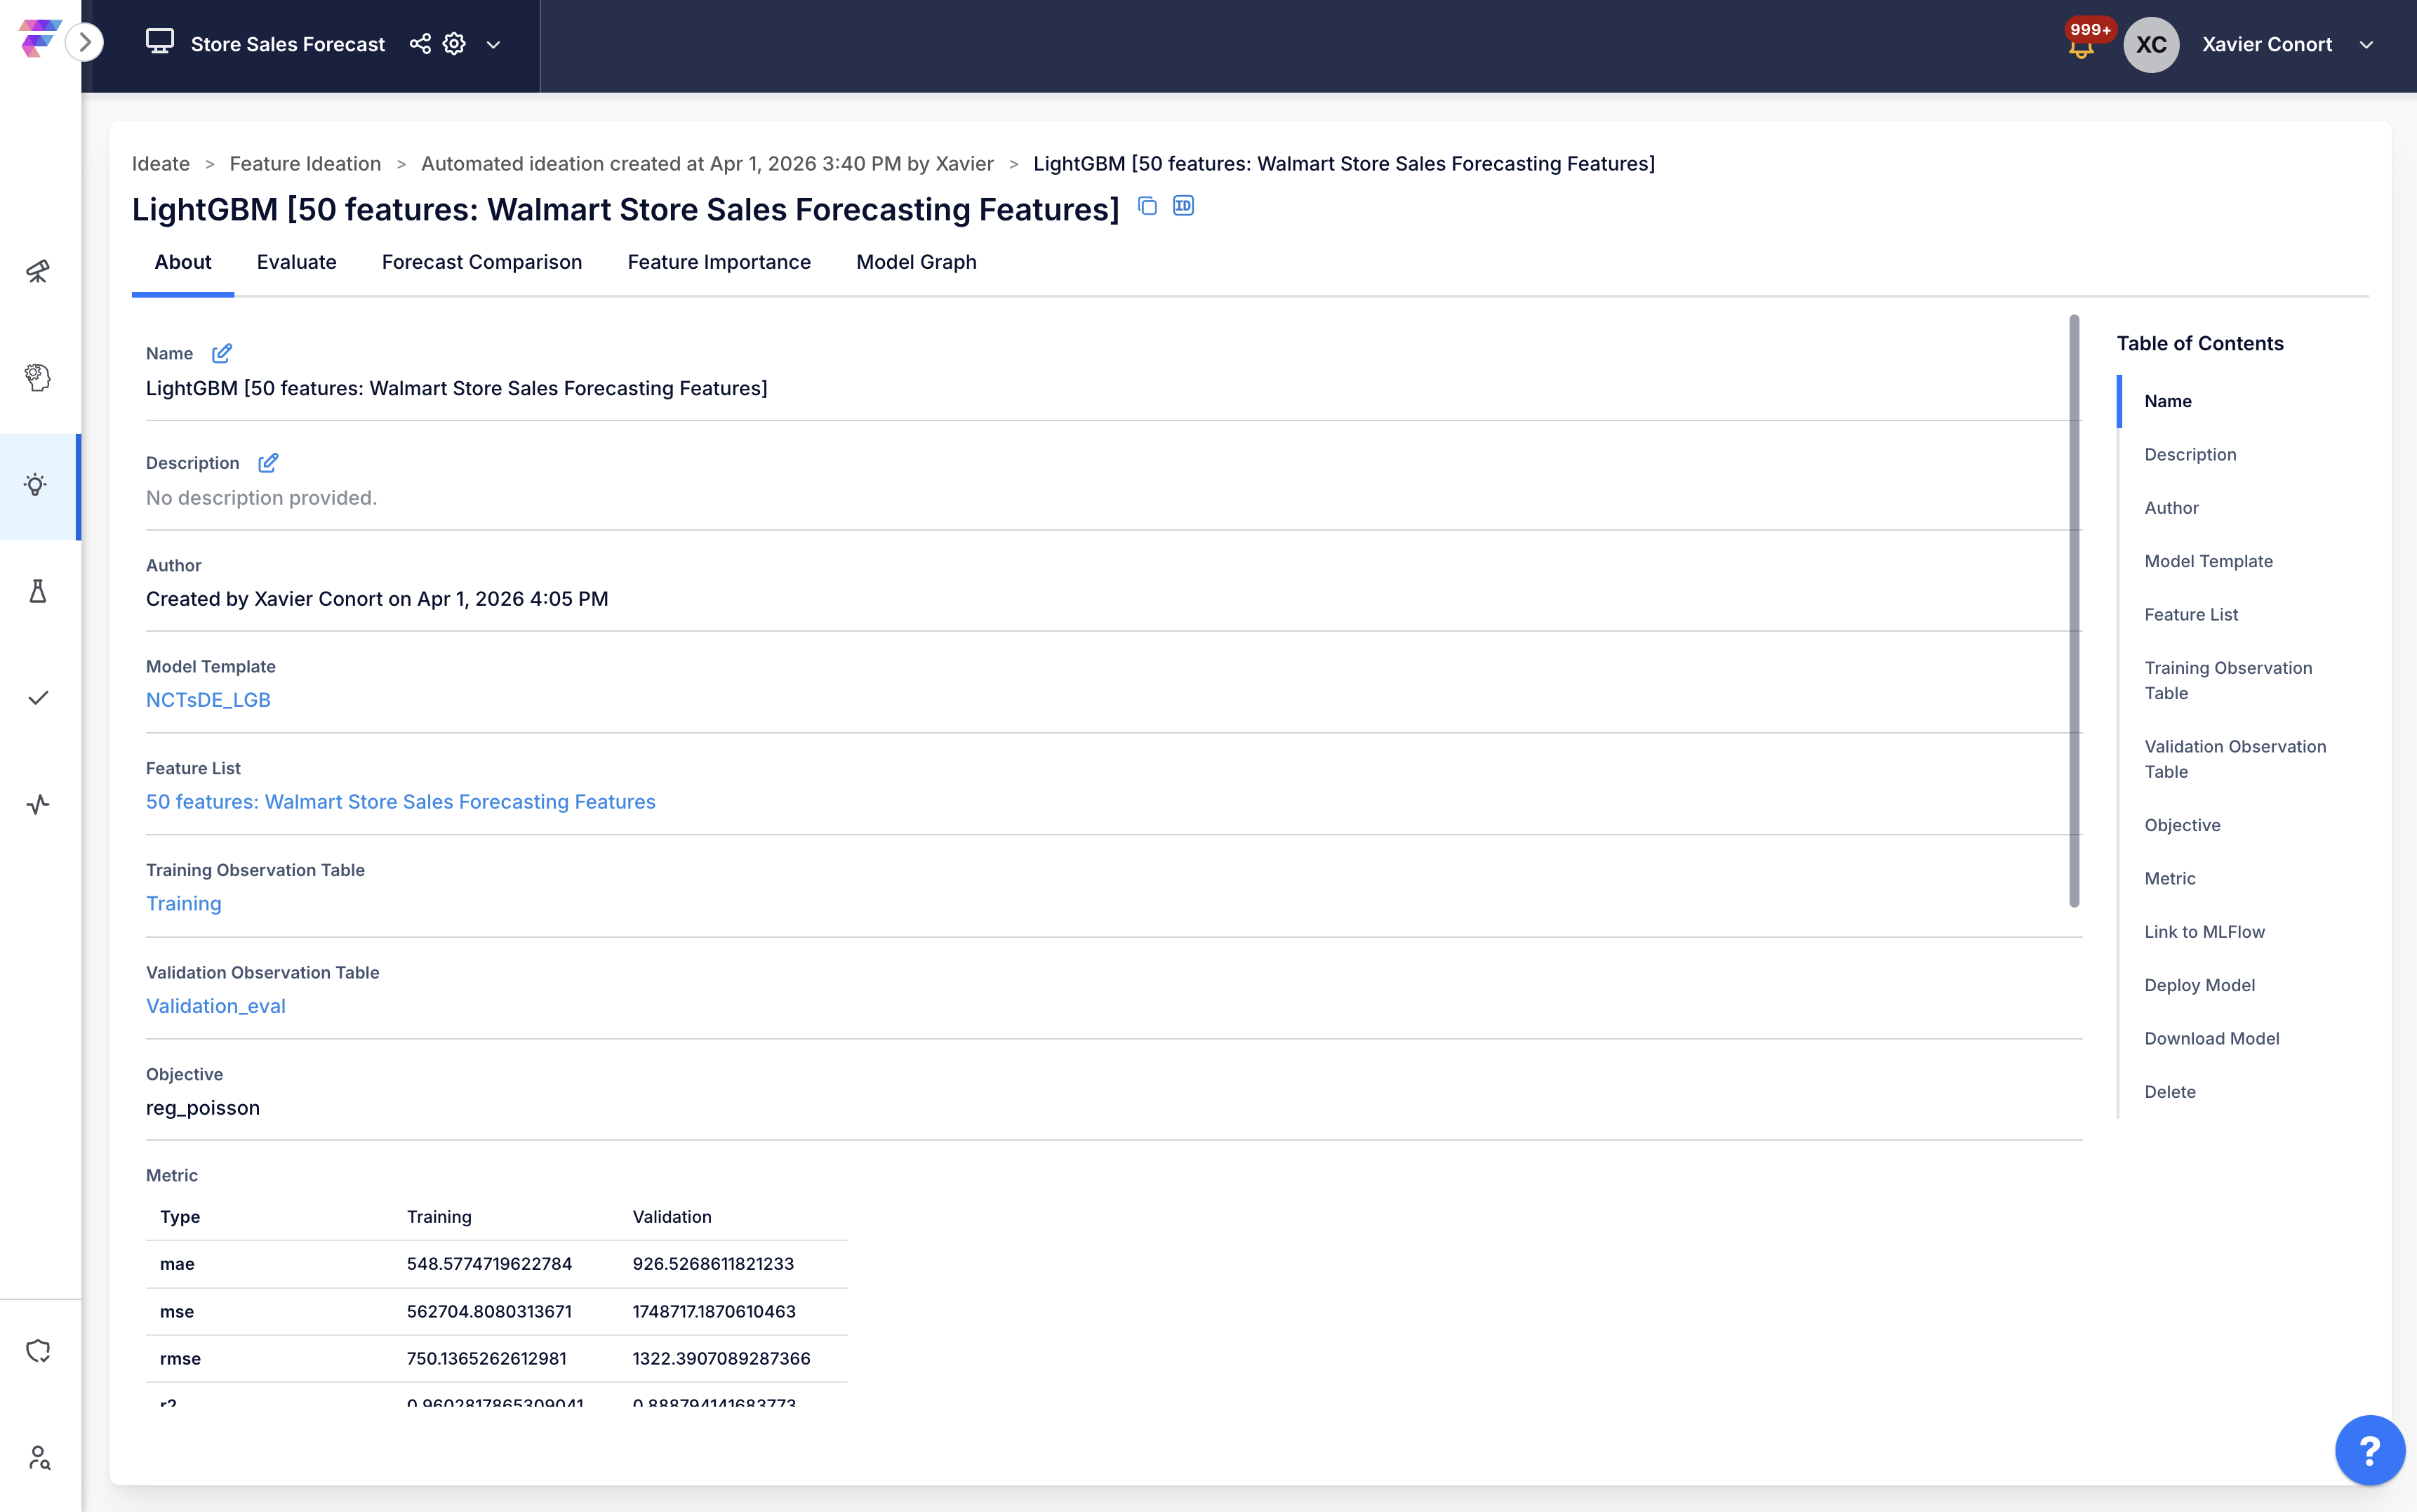The image size is (2417, 1512).
Task: Open the settings gear in the top bar
Action: coord(455,44)
